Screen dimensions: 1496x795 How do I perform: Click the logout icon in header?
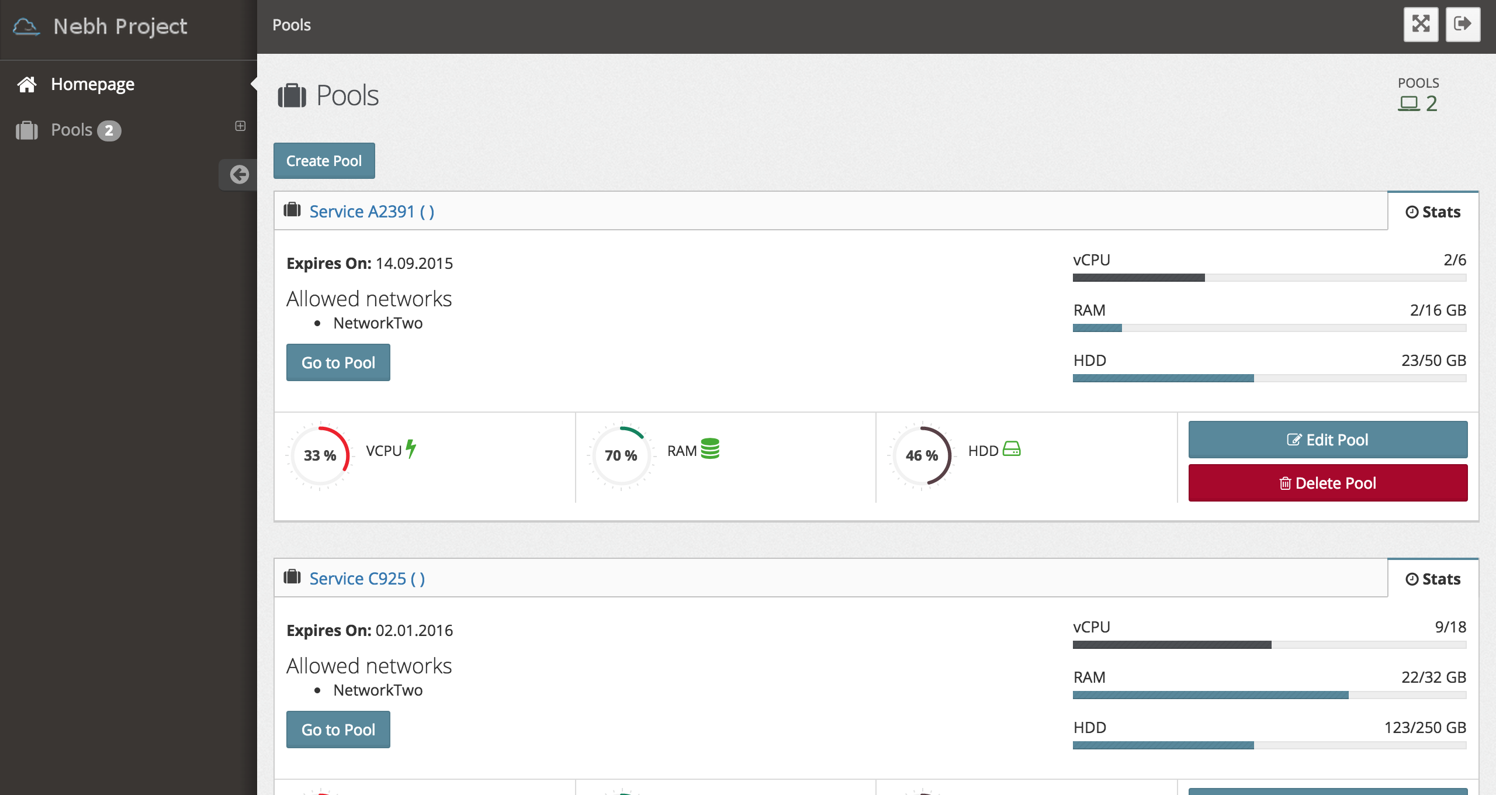1463,25
